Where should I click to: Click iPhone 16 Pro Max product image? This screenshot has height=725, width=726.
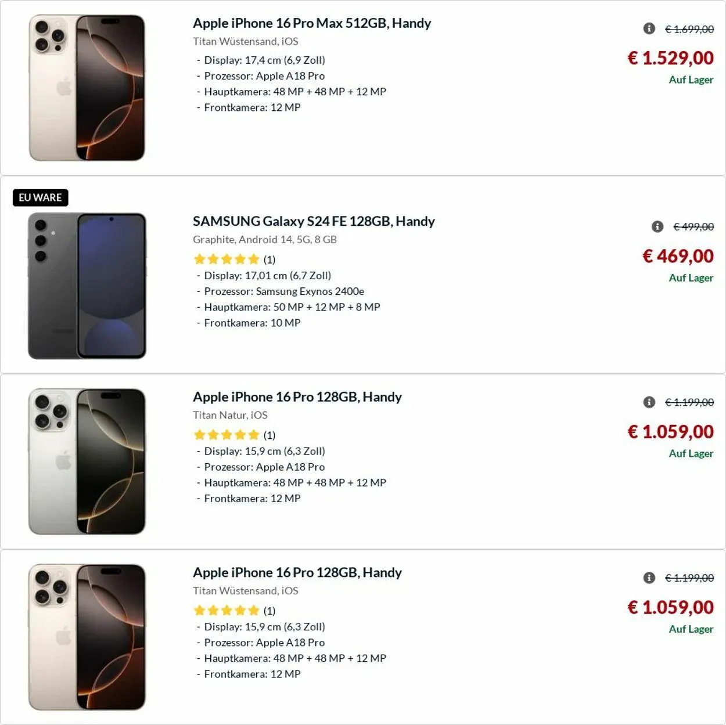click(87, 88)
